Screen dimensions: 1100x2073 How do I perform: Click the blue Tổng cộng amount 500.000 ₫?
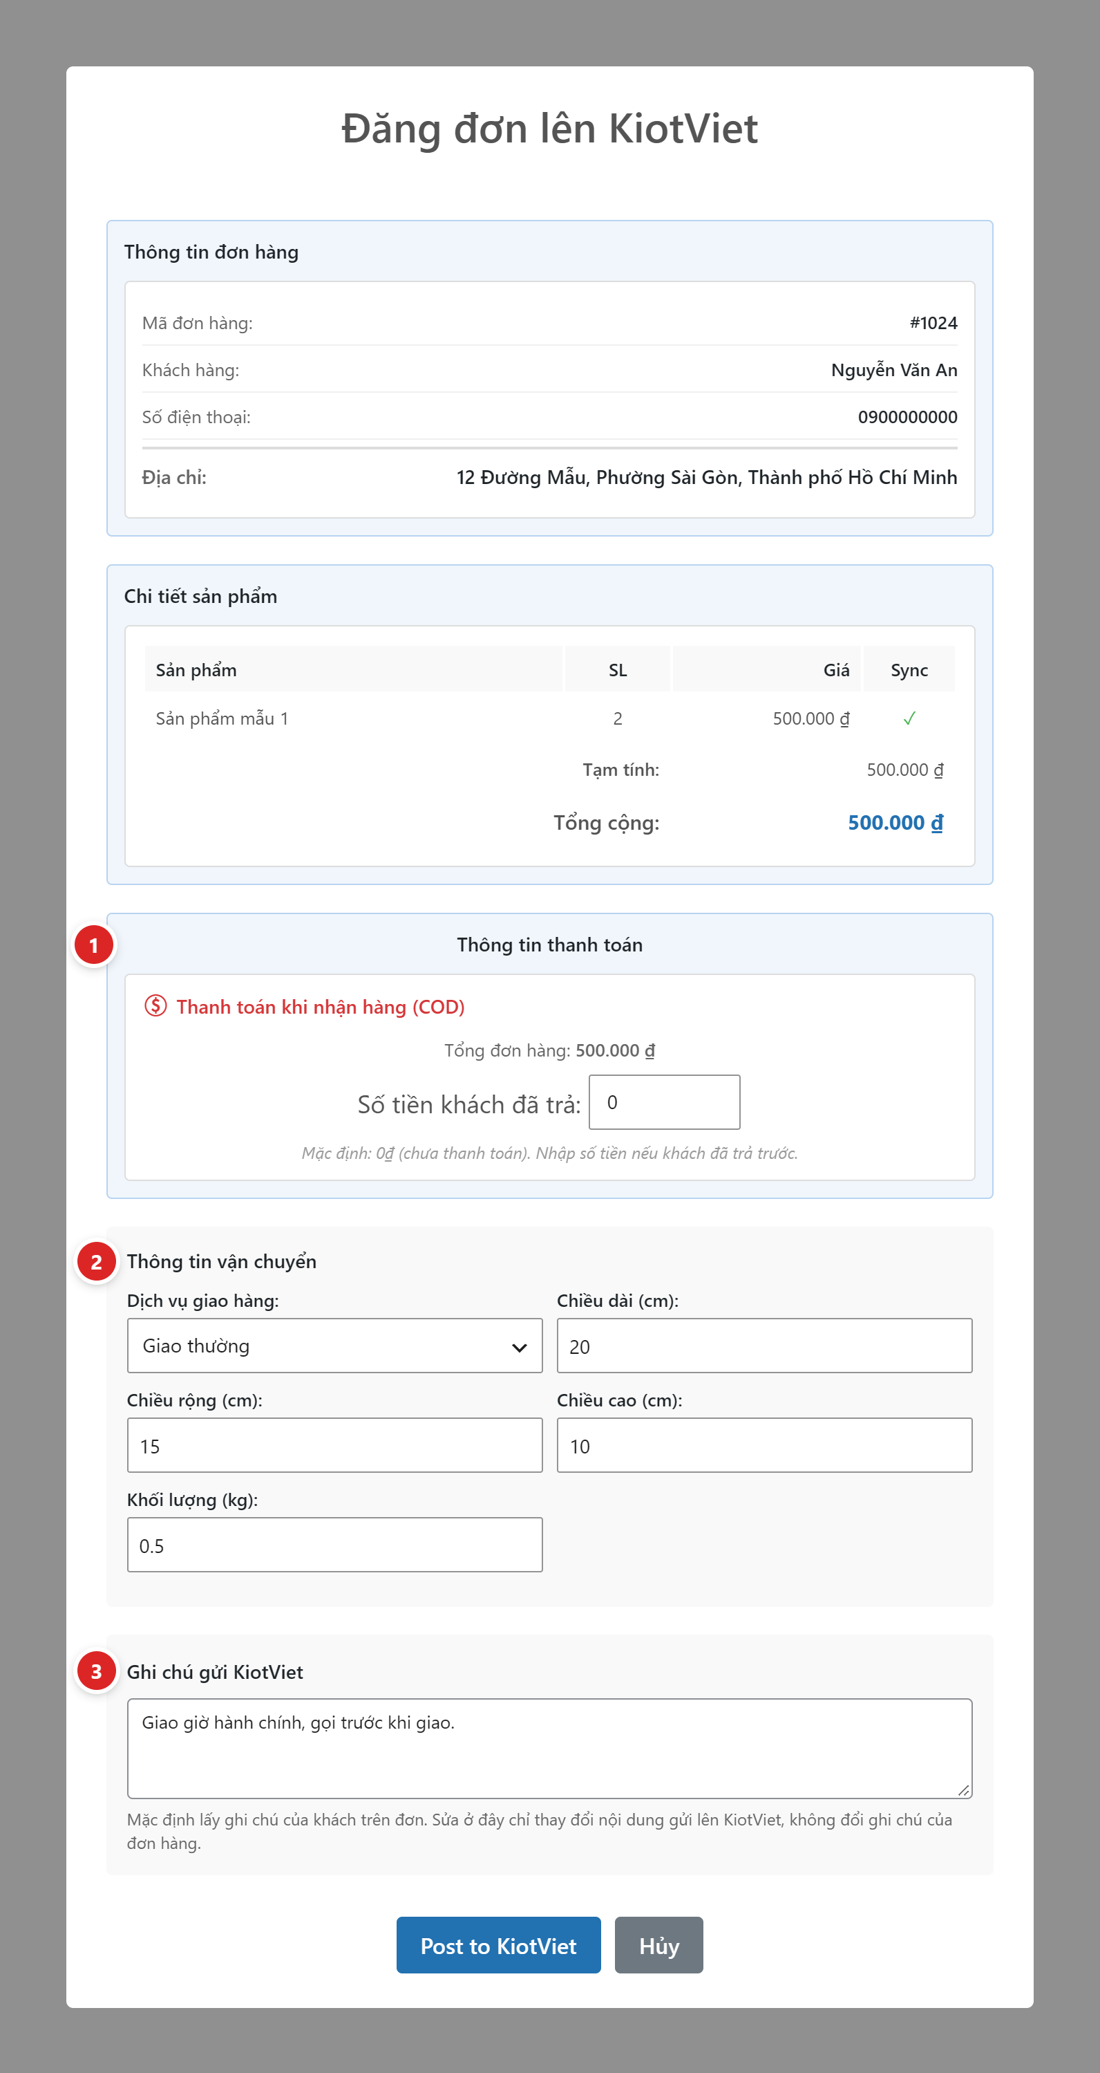click(895, 822)
